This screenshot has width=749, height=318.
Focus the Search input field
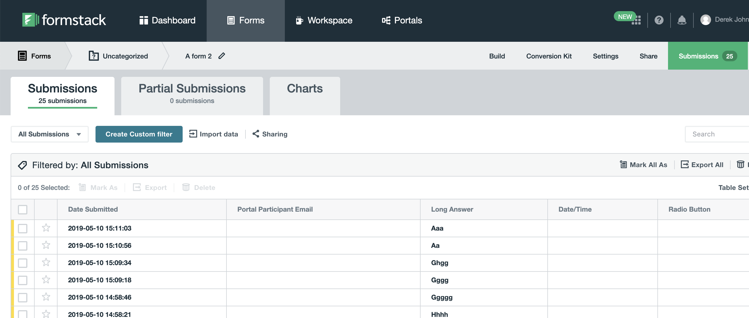(x=717, y=134)
